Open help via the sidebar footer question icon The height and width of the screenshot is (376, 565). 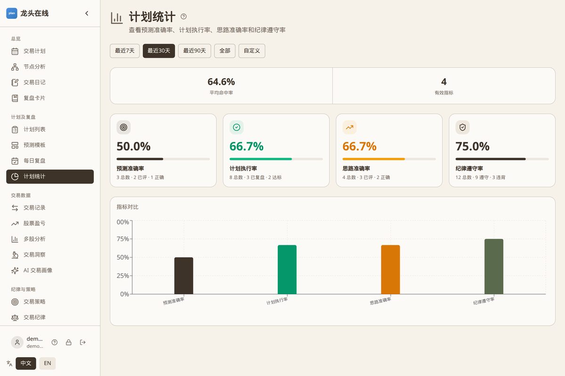[x=55, y=342]
